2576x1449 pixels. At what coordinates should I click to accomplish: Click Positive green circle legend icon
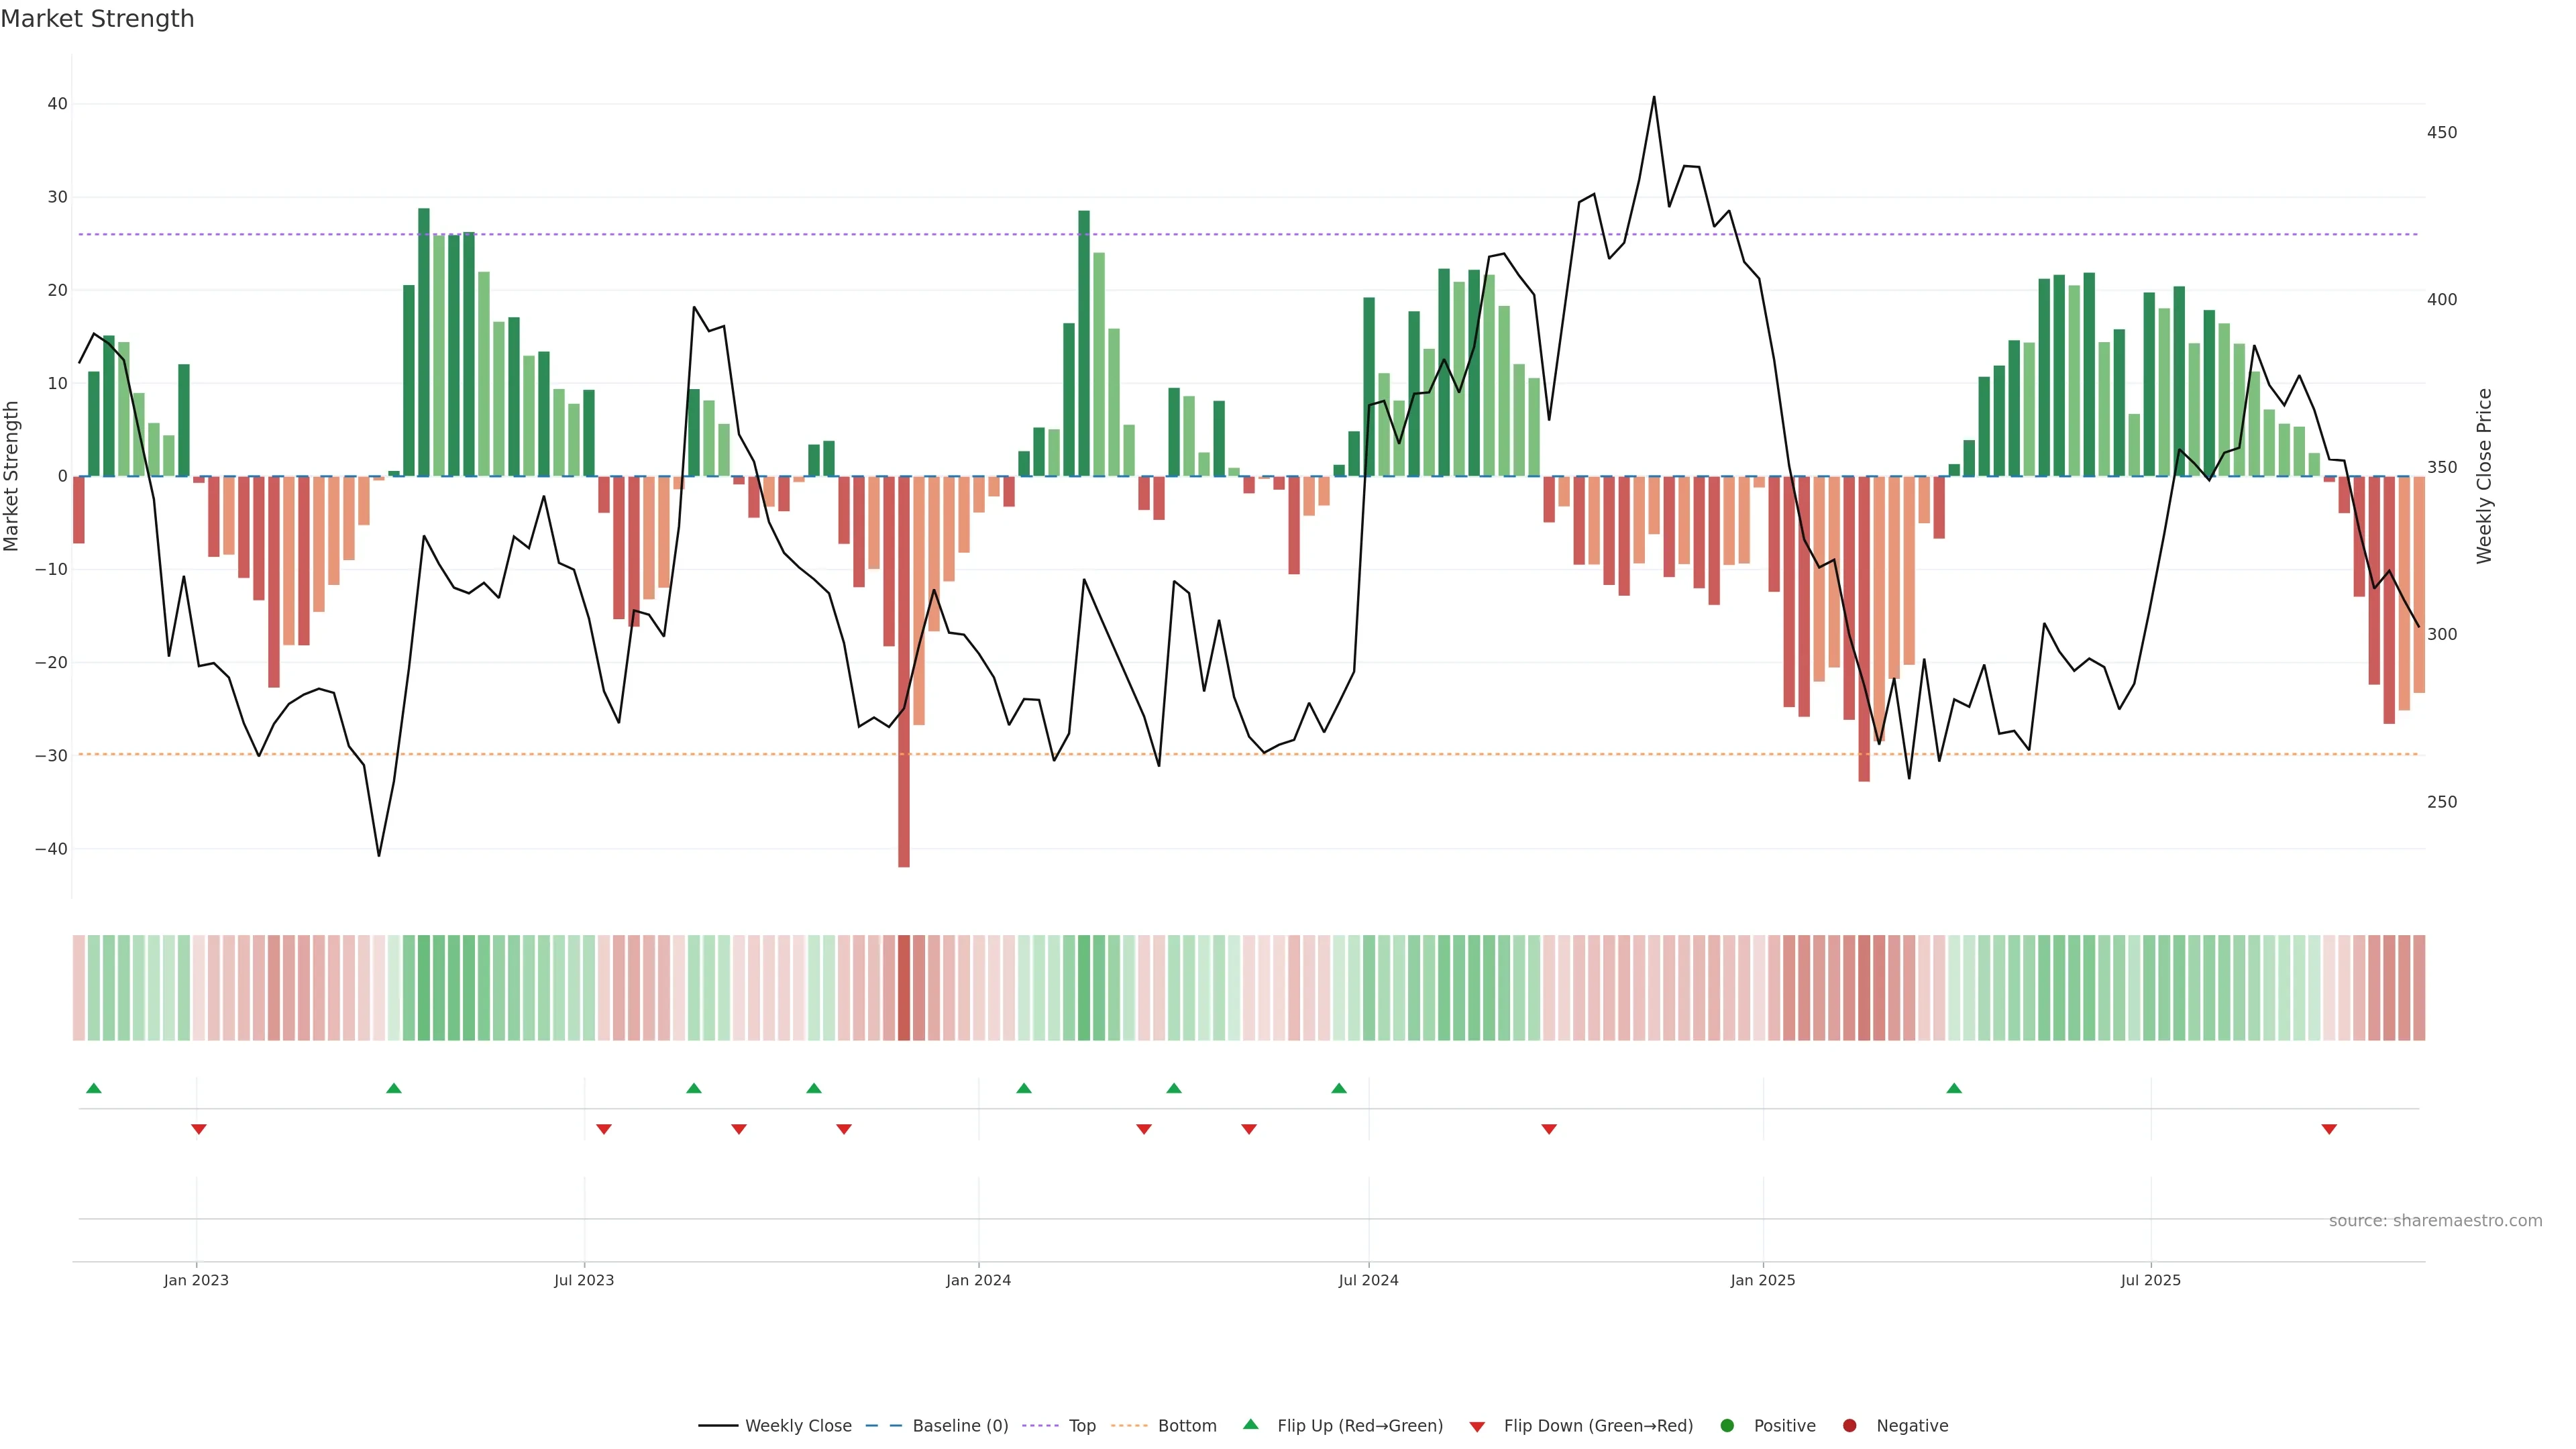1727,1425
